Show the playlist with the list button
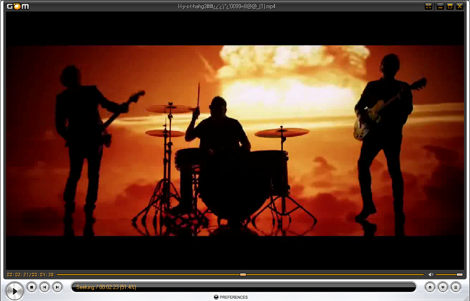 (456, 287)
